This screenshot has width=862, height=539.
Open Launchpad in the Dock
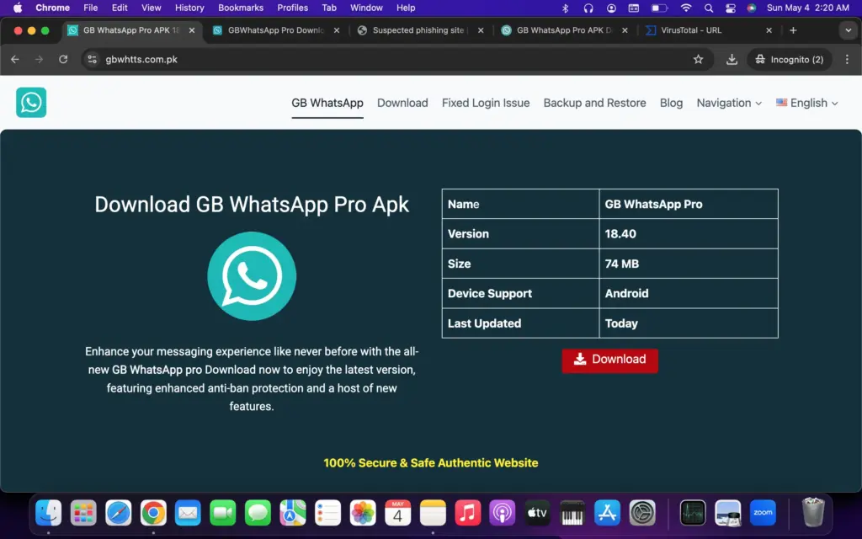(x=83, y=513)
